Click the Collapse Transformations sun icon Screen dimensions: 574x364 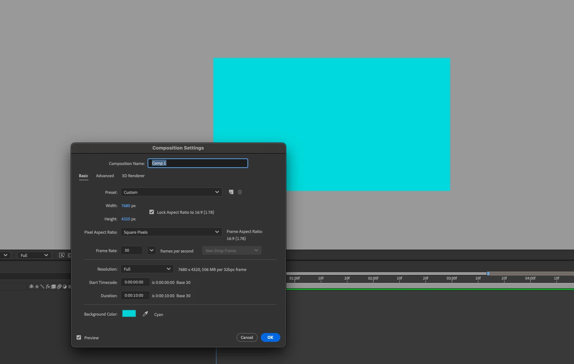(37, 286)
